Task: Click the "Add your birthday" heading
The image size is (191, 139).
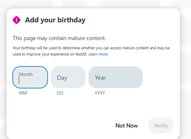Action: (x=55, y=20)
